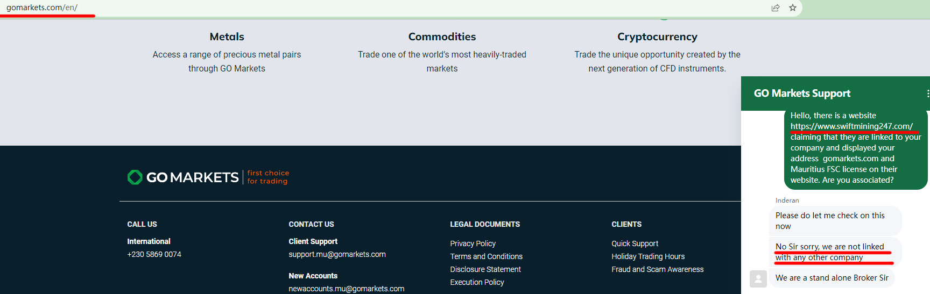This screenshot has height=294, width=930.
Task: Click the CALL US footer heading
Action: pyautogui.click(x=142, y=224)
